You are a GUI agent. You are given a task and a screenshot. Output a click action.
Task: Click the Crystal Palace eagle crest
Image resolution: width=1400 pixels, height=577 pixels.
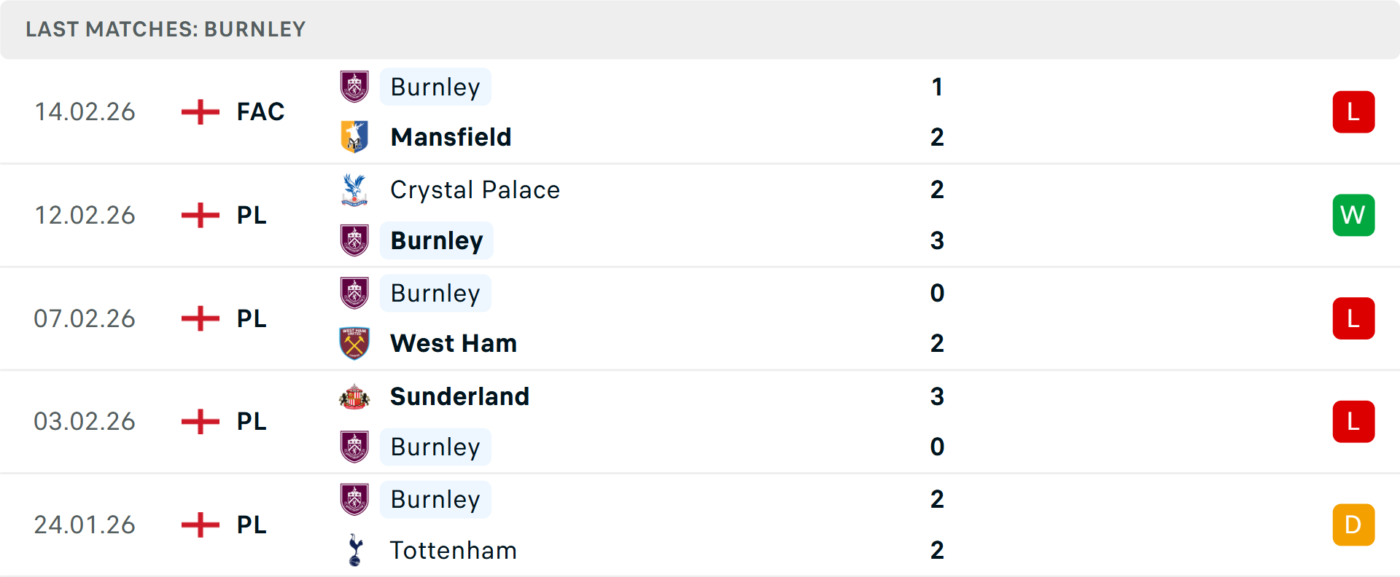(x=354, y=190)
